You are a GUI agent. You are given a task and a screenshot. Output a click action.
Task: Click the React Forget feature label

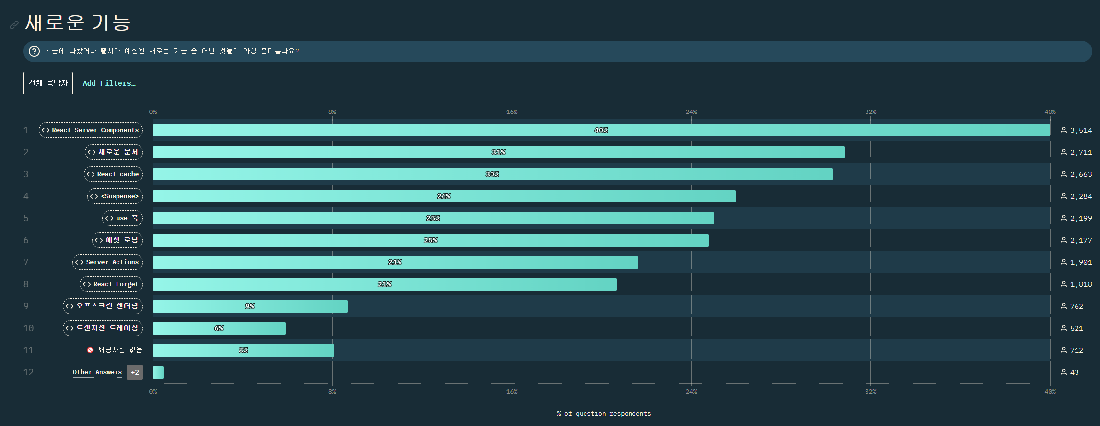pyautogui.click(x=111, y=284)
